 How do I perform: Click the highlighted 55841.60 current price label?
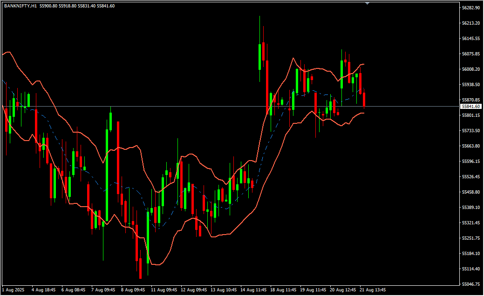tap(470, 107)
